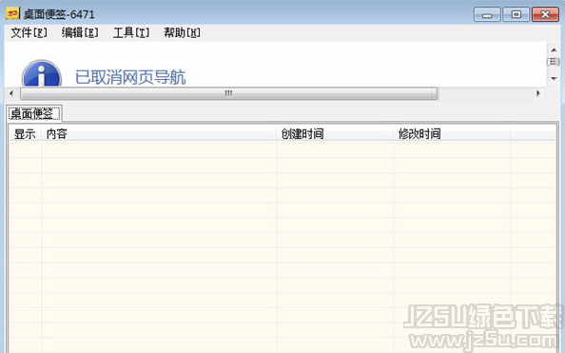Close the 桌面便签-6471 window
The height and width of the screenshot is (353, 565).
(545, 14)
